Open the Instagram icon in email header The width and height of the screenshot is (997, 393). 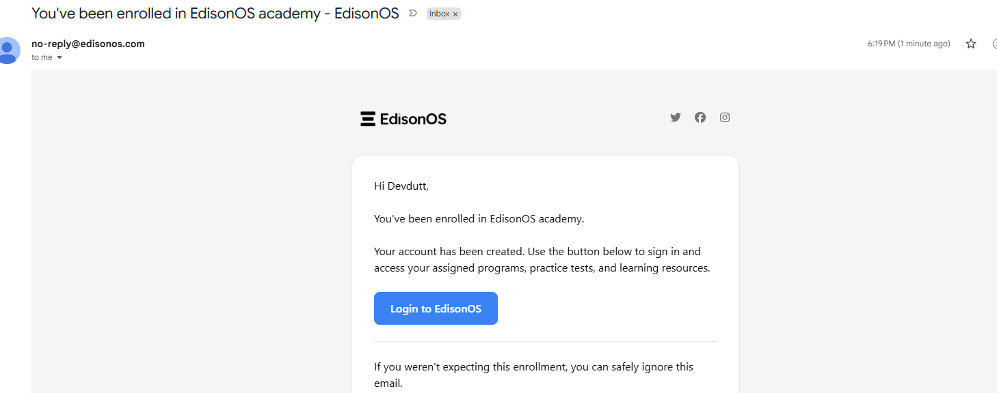click(x=725, y=117)
